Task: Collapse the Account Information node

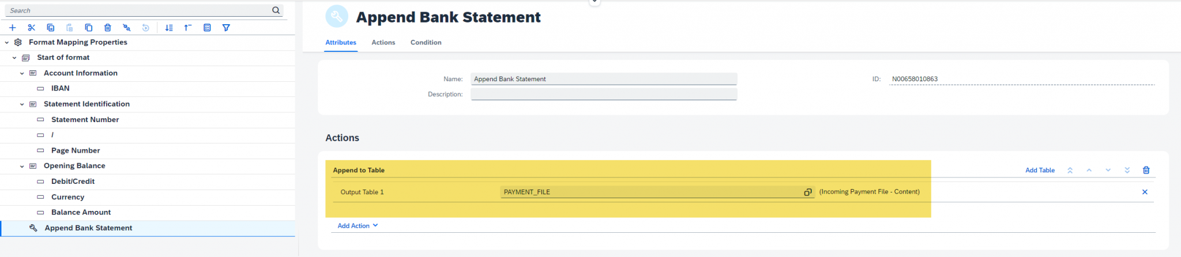Action: pyautogui.click(x=22, y=73)
